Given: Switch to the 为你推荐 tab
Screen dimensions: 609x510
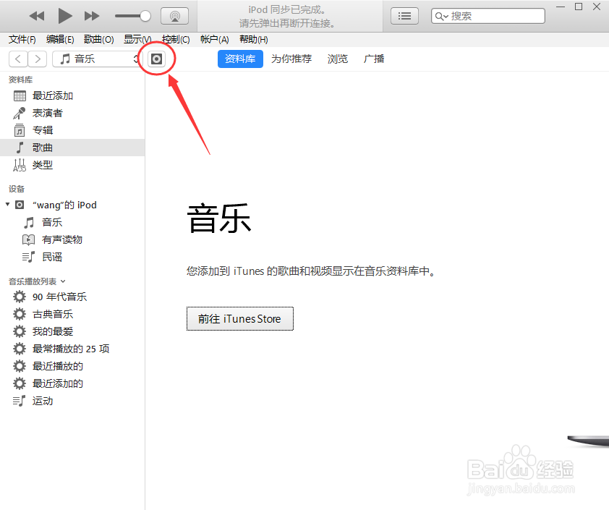Looking at the screenshot, I should click(x=291, y=59).
